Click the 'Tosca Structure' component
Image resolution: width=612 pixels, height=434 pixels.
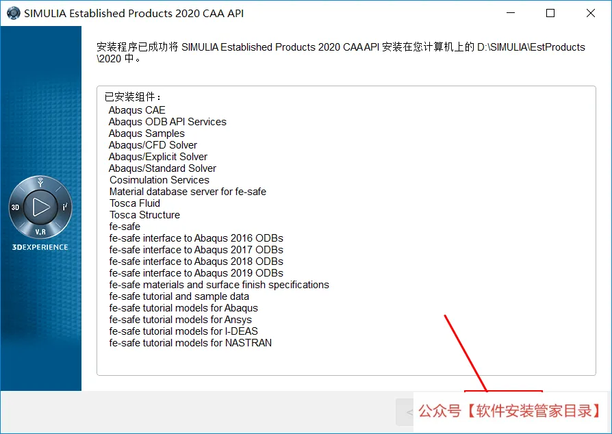click(x=144, y=215)
